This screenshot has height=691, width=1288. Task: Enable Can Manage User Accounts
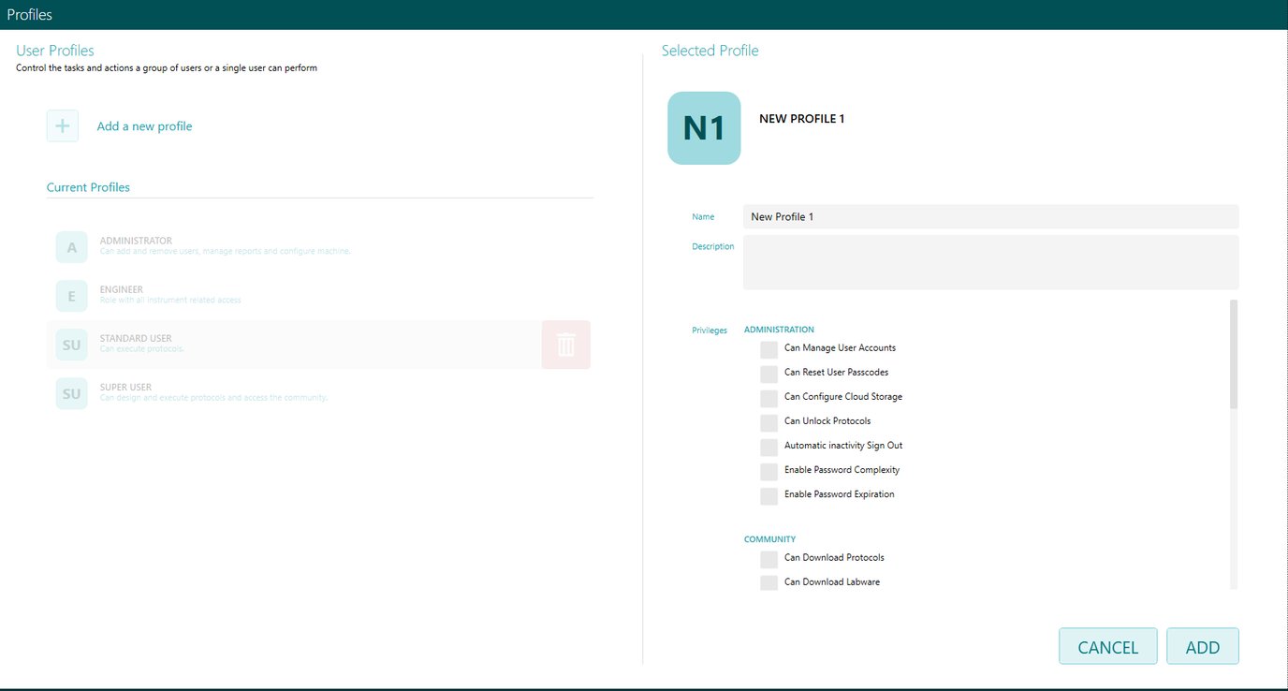click(x=768, y=349)
